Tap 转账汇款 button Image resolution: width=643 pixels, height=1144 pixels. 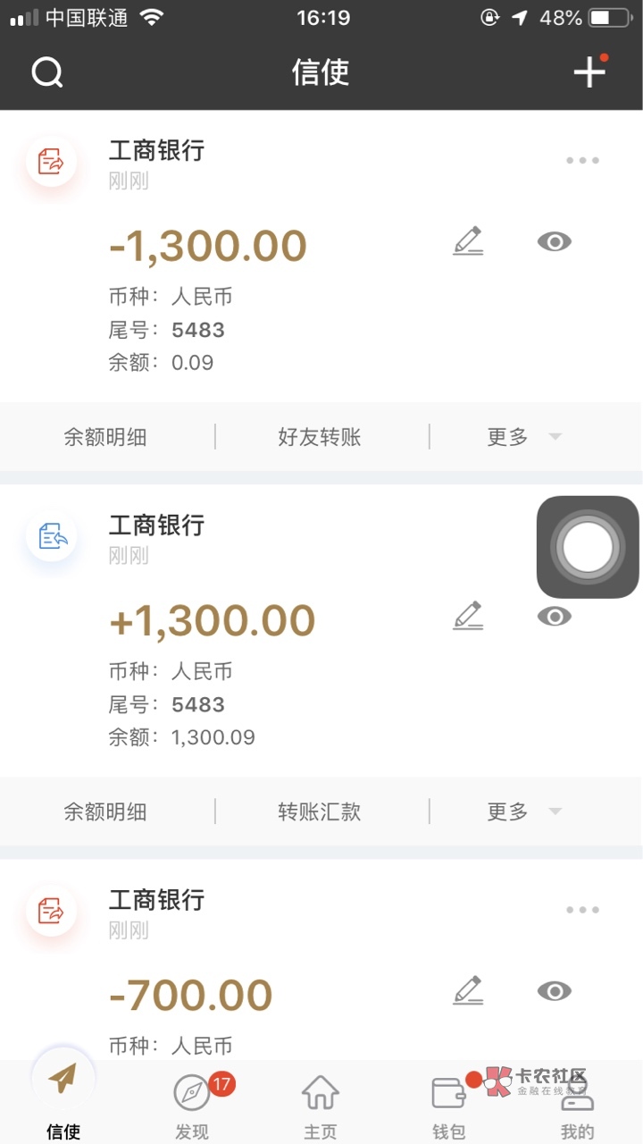coord(320,812)
